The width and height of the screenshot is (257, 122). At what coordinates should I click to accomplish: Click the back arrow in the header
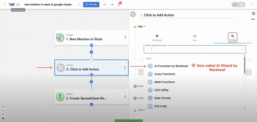[x=5, y=5]
